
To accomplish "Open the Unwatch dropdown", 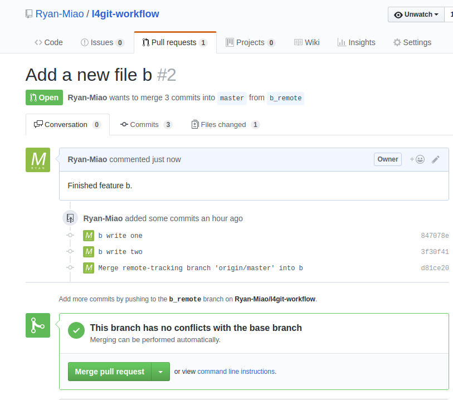I will coord(416,14).
